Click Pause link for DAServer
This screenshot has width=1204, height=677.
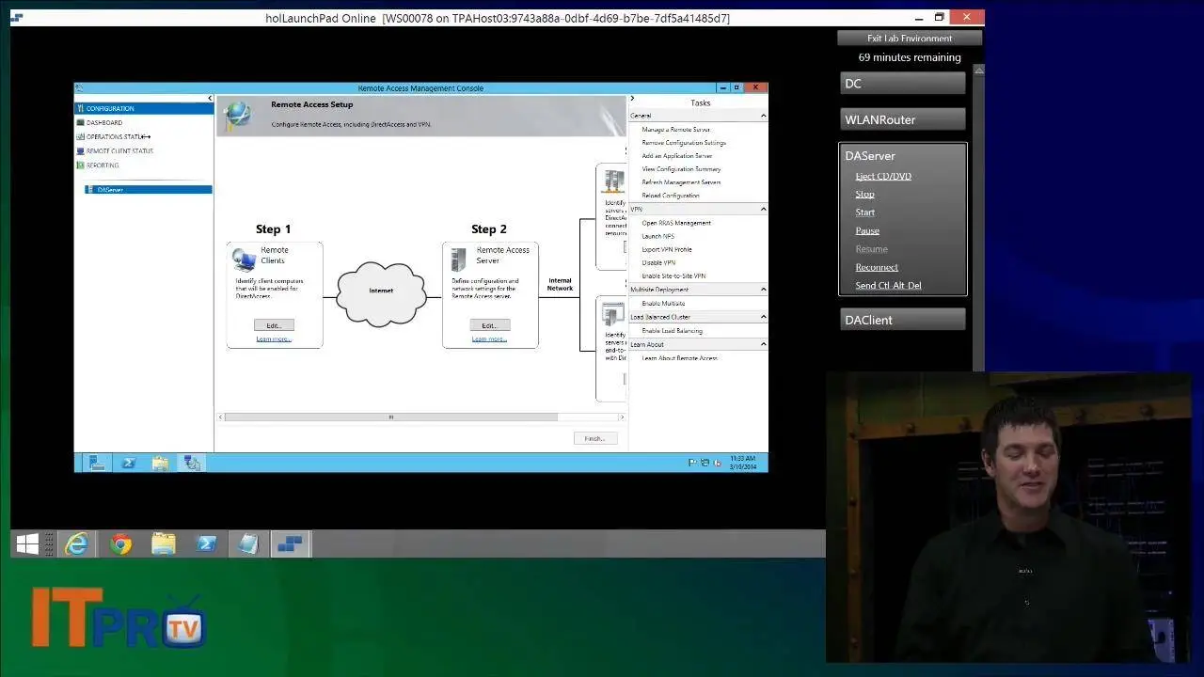click(x=867, y=230)
